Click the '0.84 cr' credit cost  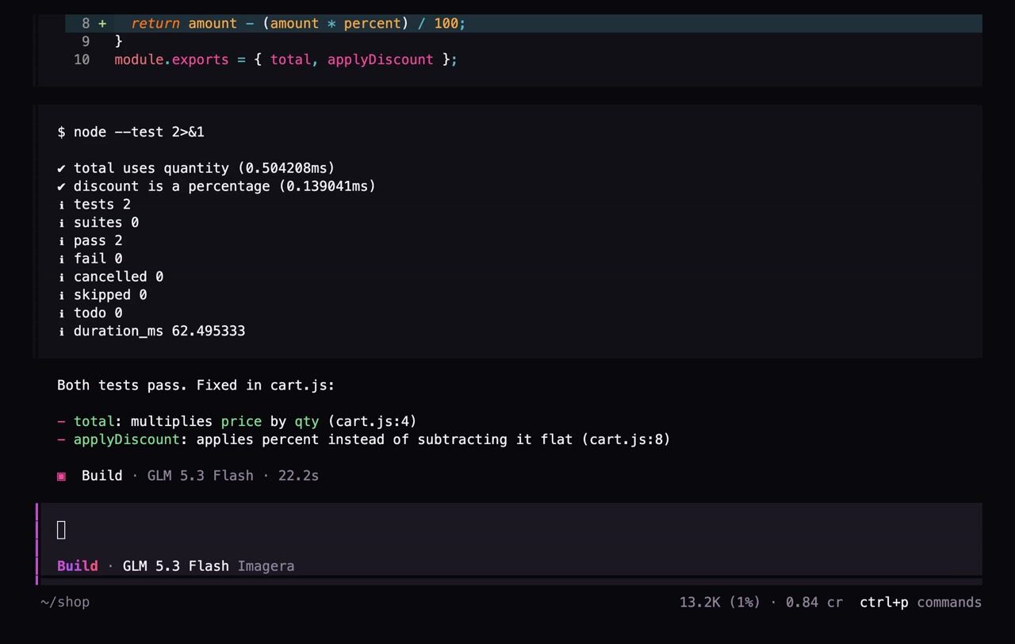[x=814, y=602]
